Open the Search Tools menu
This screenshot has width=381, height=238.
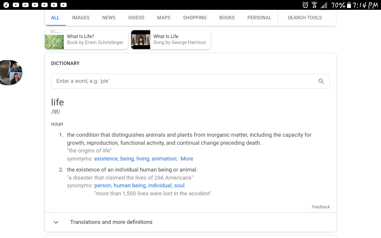tap(305, 18)
